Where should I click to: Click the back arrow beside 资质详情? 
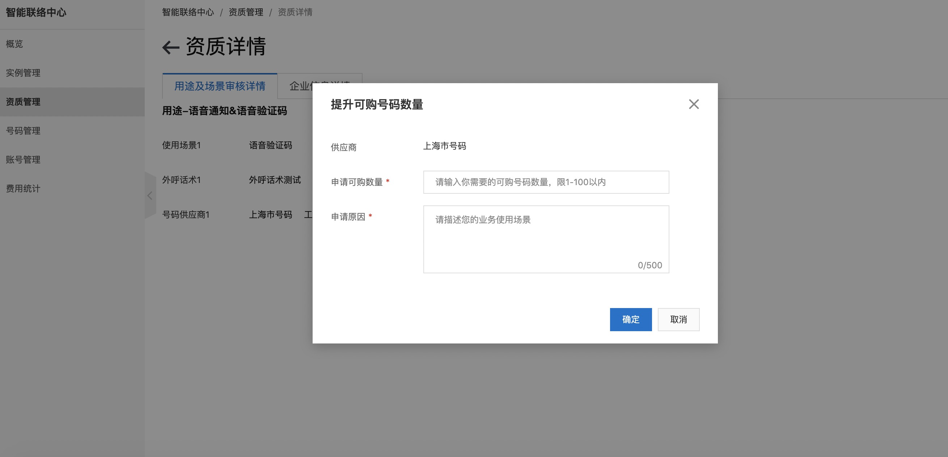tap(171, 48)
